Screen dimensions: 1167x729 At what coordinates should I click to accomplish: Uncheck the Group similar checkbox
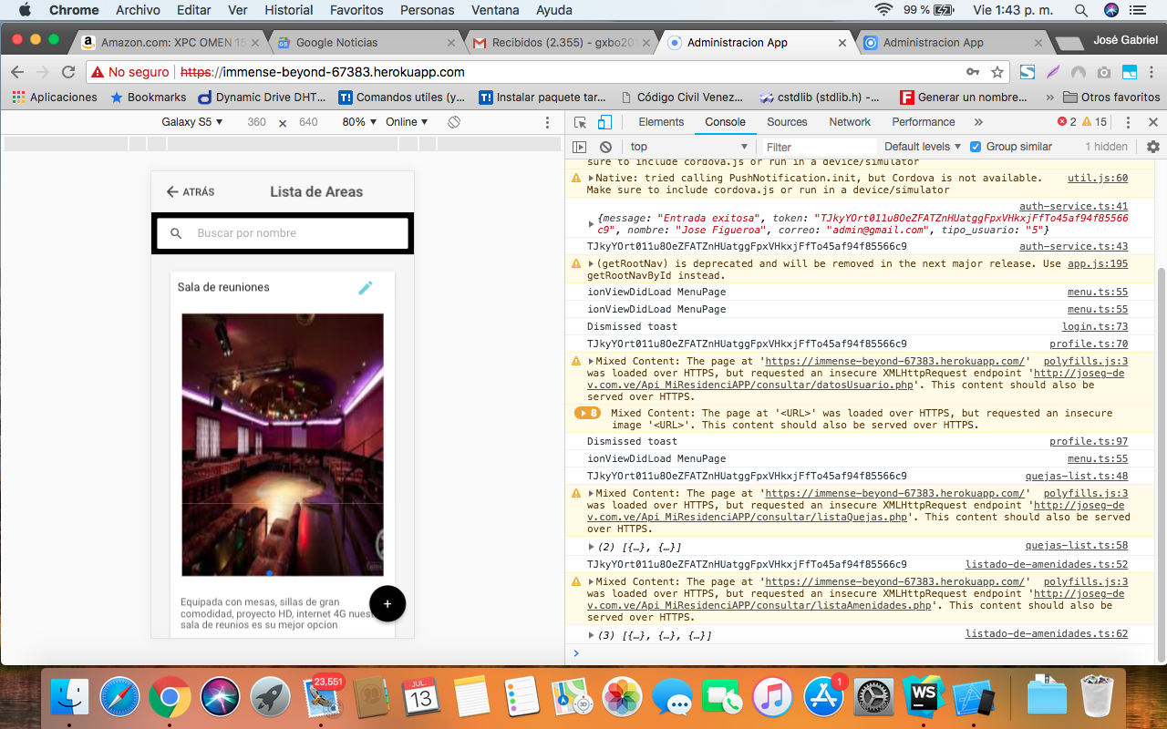[x=976, y=147]
